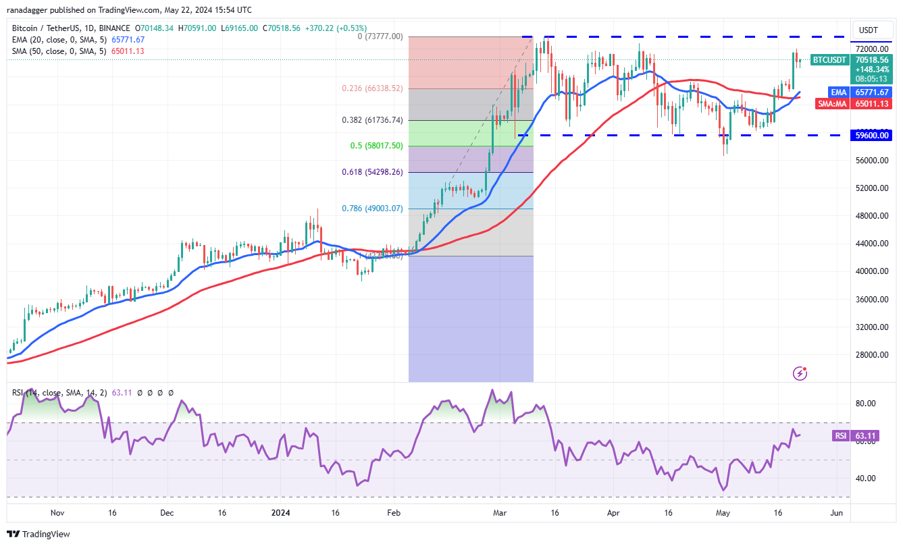Open the USDT currency selector

click(868, 30)
